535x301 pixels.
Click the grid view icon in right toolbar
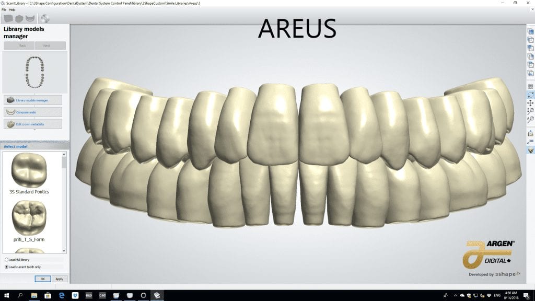click(531, 86)
